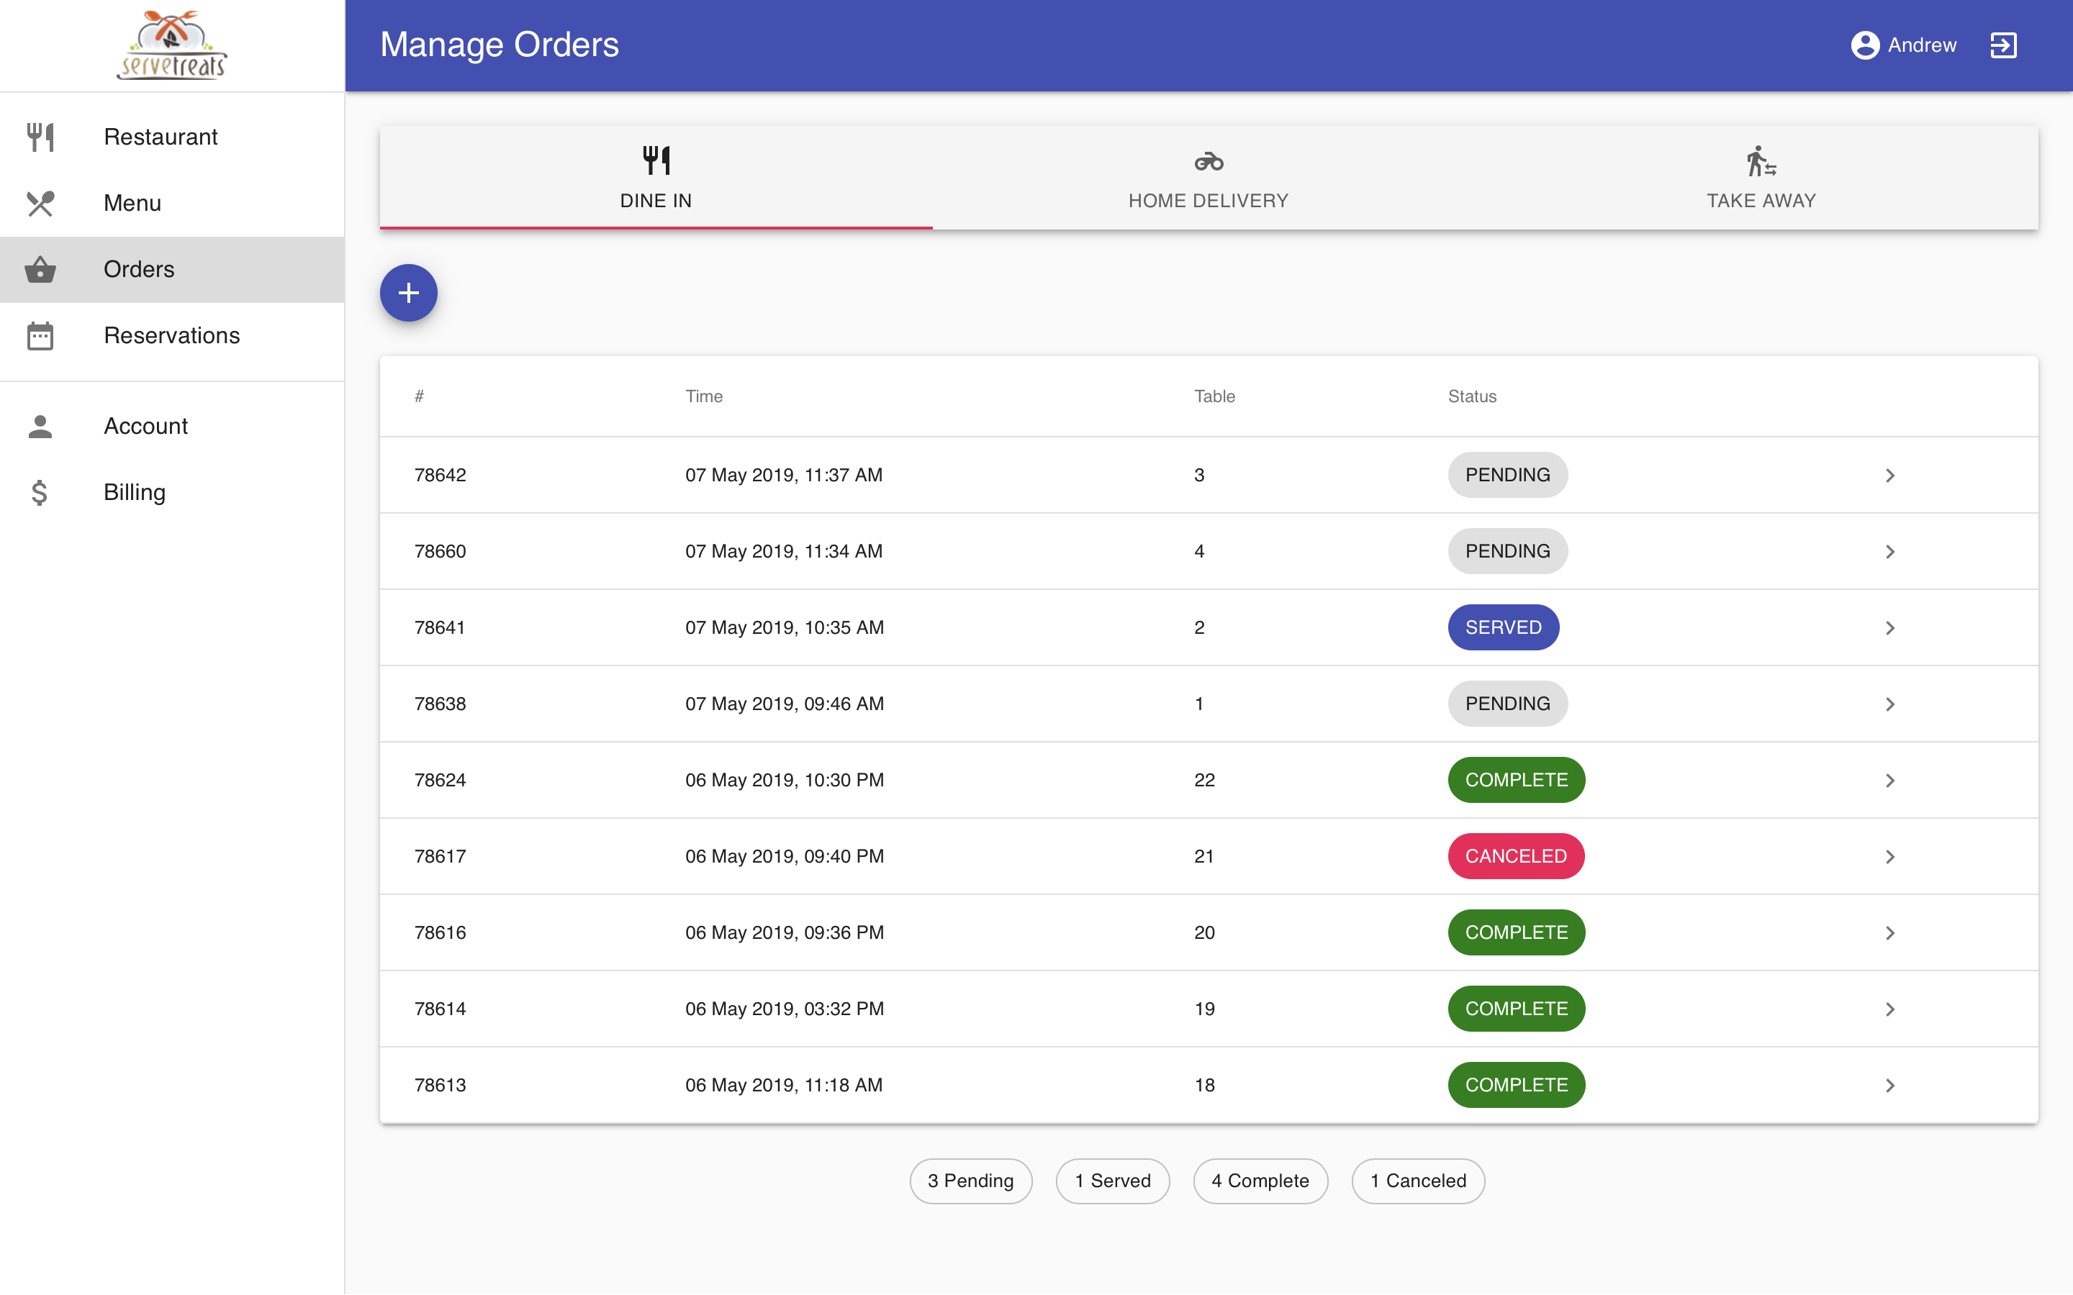Click the SERVED badge for order 78641
This screenshot has width=2073, height=1295.
pos(1504,628)
